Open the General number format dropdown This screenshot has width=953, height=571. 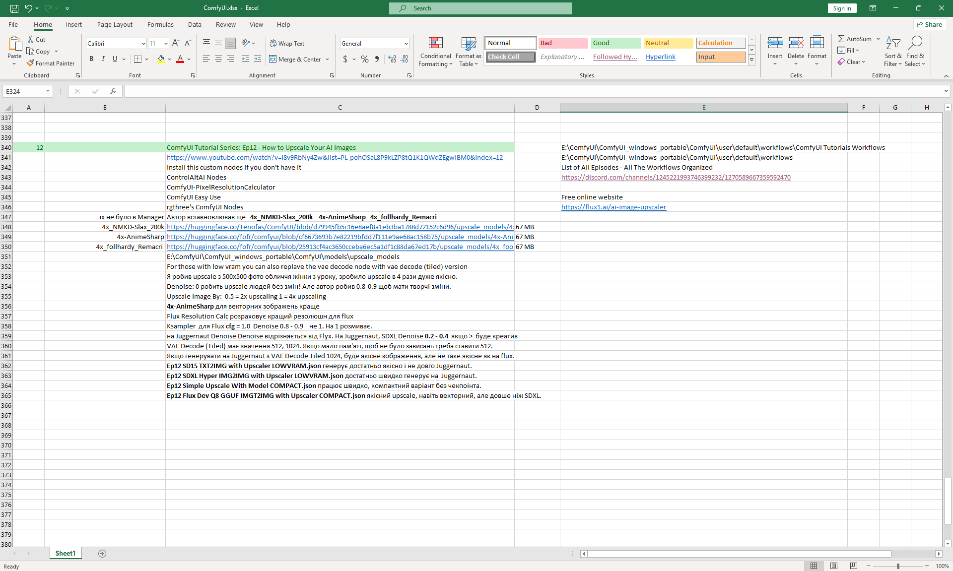[406, 44]
